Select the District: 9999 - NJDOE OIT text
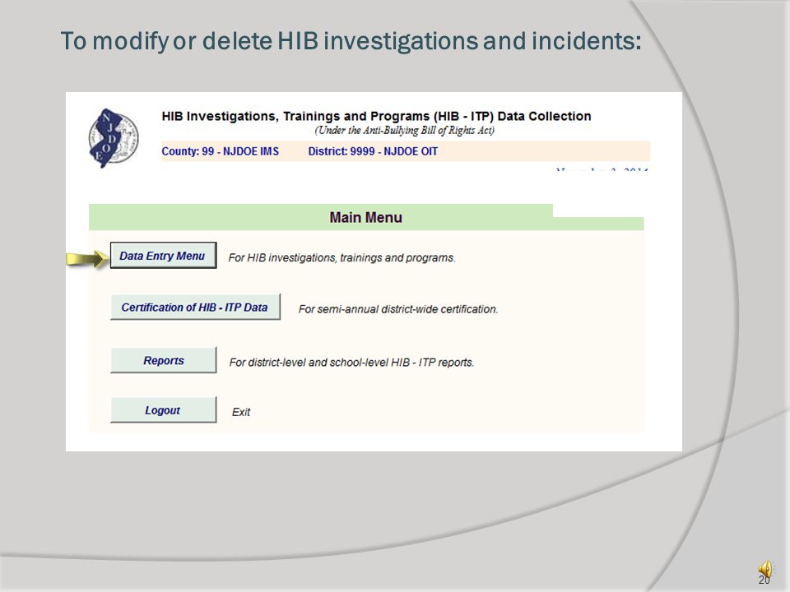 [373, 151]
